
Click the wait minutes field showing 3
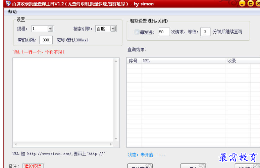pos(205,32)
